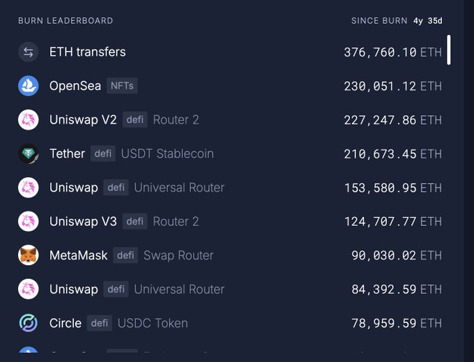Image resolution: width=474 pixels, height=362 pixels.
Task: Open the Circle USDC Token label
Action: click(152, 323)
